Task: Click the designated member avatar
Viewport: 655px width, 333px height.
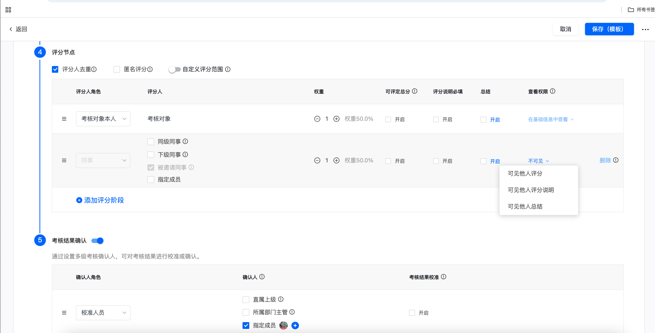Action: (284, 325)
